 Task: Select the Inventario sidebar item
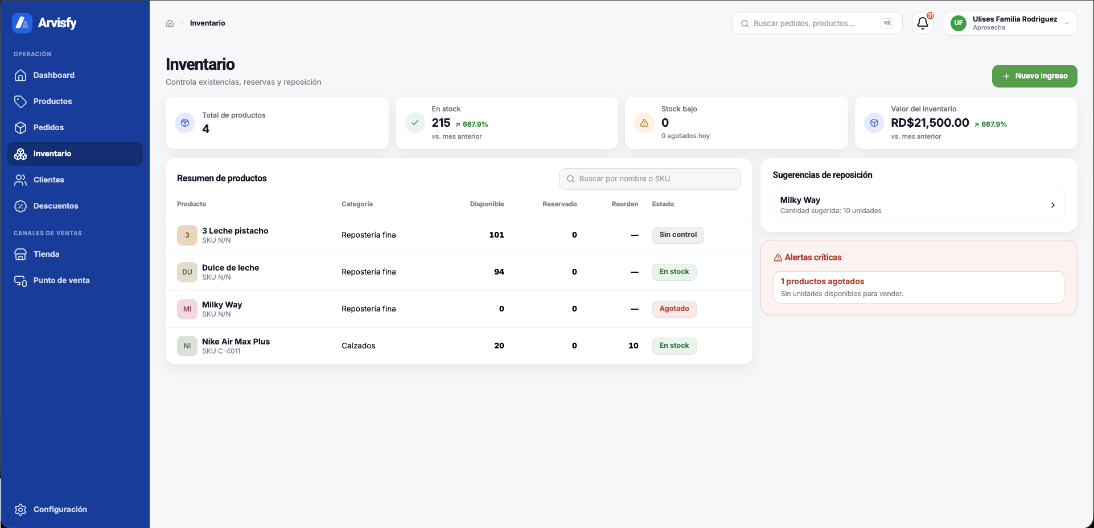pos(75,154)
